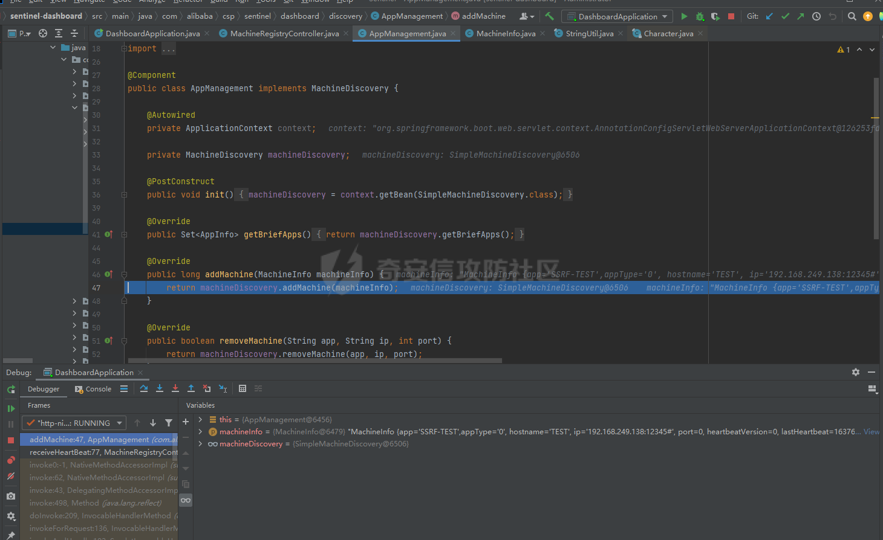
Task: Rerun DashboardApplication in debug panel
Action: pos(11,390)
